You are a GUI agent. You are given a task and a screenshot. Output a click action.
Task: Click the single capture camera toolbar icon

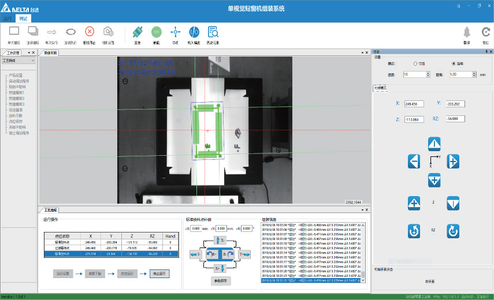14,32
